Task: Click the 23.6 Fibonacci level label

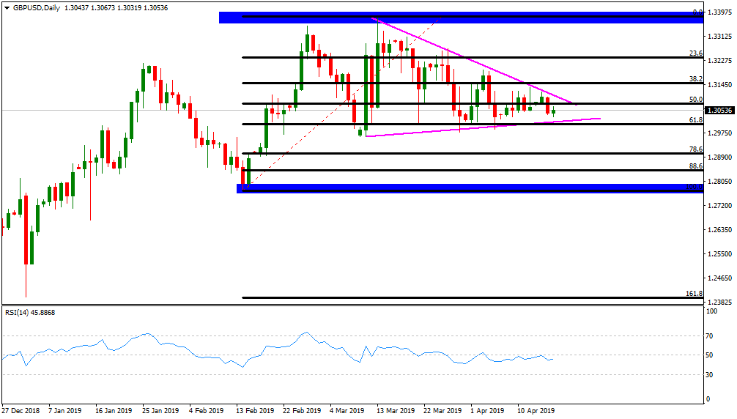Action: pyautogui.click(x=696, y=53)
